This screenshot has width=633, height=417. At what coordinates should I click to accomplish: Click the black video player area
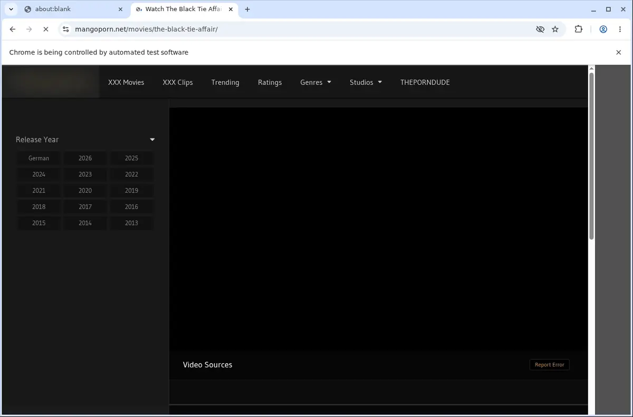pyautogui.click(x=378, y=230)
